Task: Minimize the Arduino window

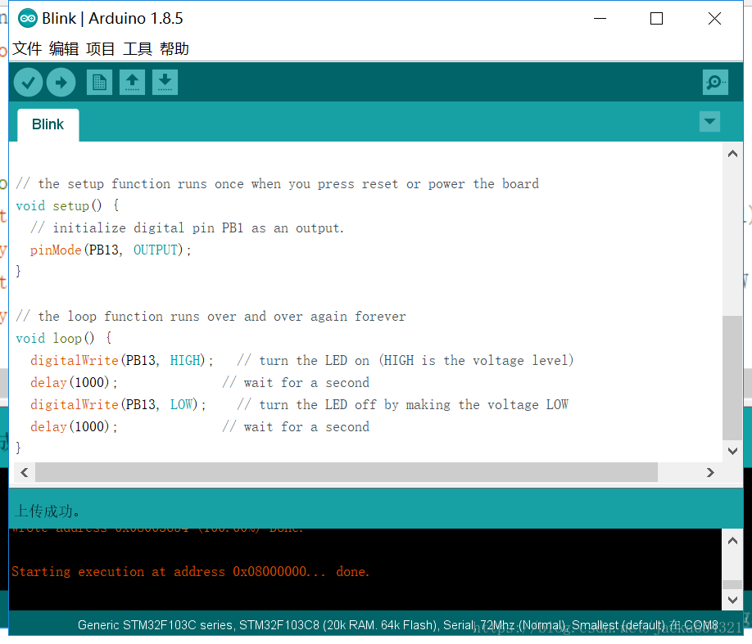Action: (x=600, y=19)
